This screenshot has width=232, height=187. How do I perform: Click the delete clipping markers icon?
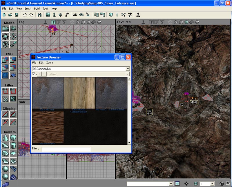coord(13,122)
